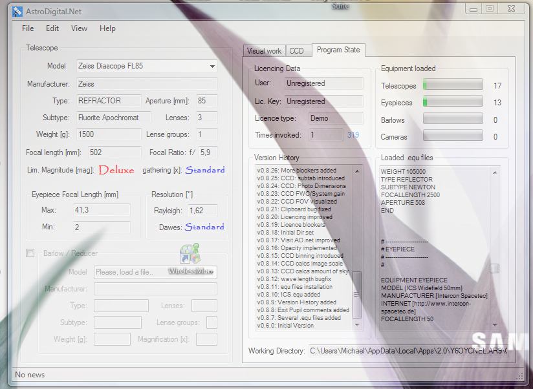Open the File menu
533x389 pixels.
click(28, 28)
